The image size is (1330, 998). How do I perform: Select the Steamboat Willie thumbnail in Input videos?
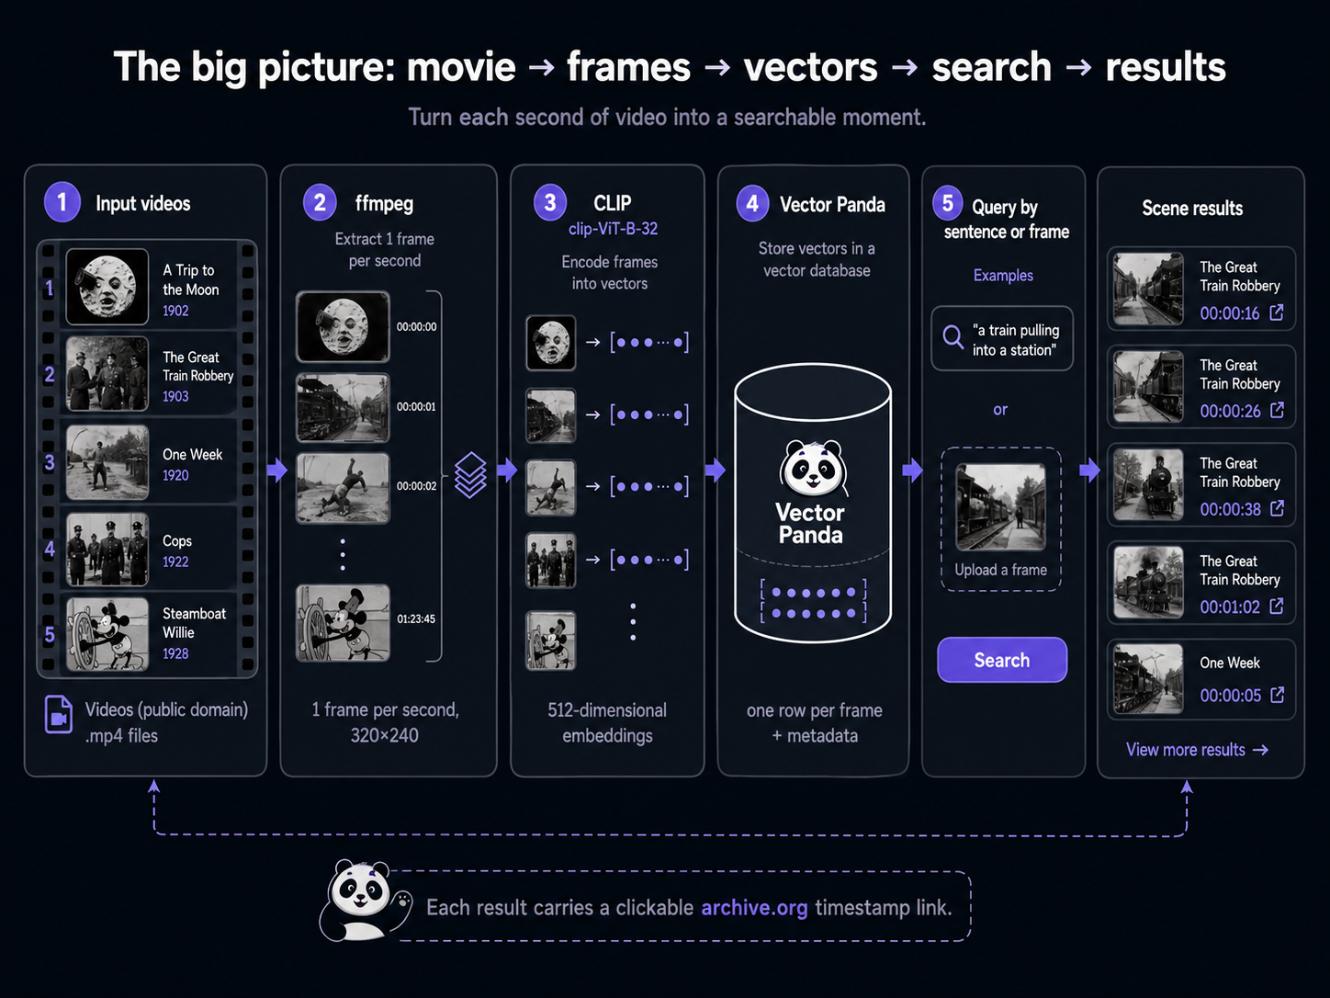coord(107,634)
